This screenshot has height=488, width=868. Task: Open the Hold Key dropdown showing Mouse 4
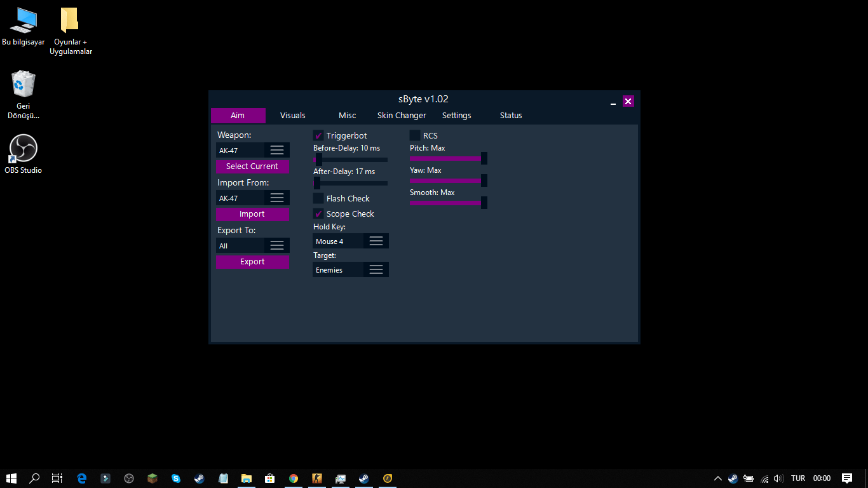coord(351,241)
